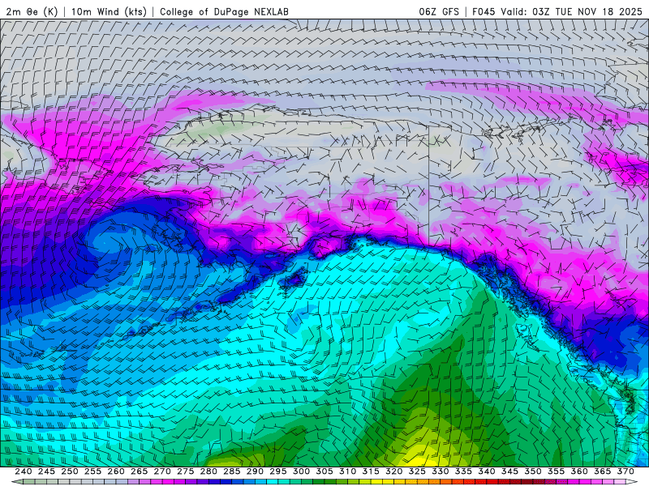Click the 290 colorbar label
The image size is (649, 486).
255,471
